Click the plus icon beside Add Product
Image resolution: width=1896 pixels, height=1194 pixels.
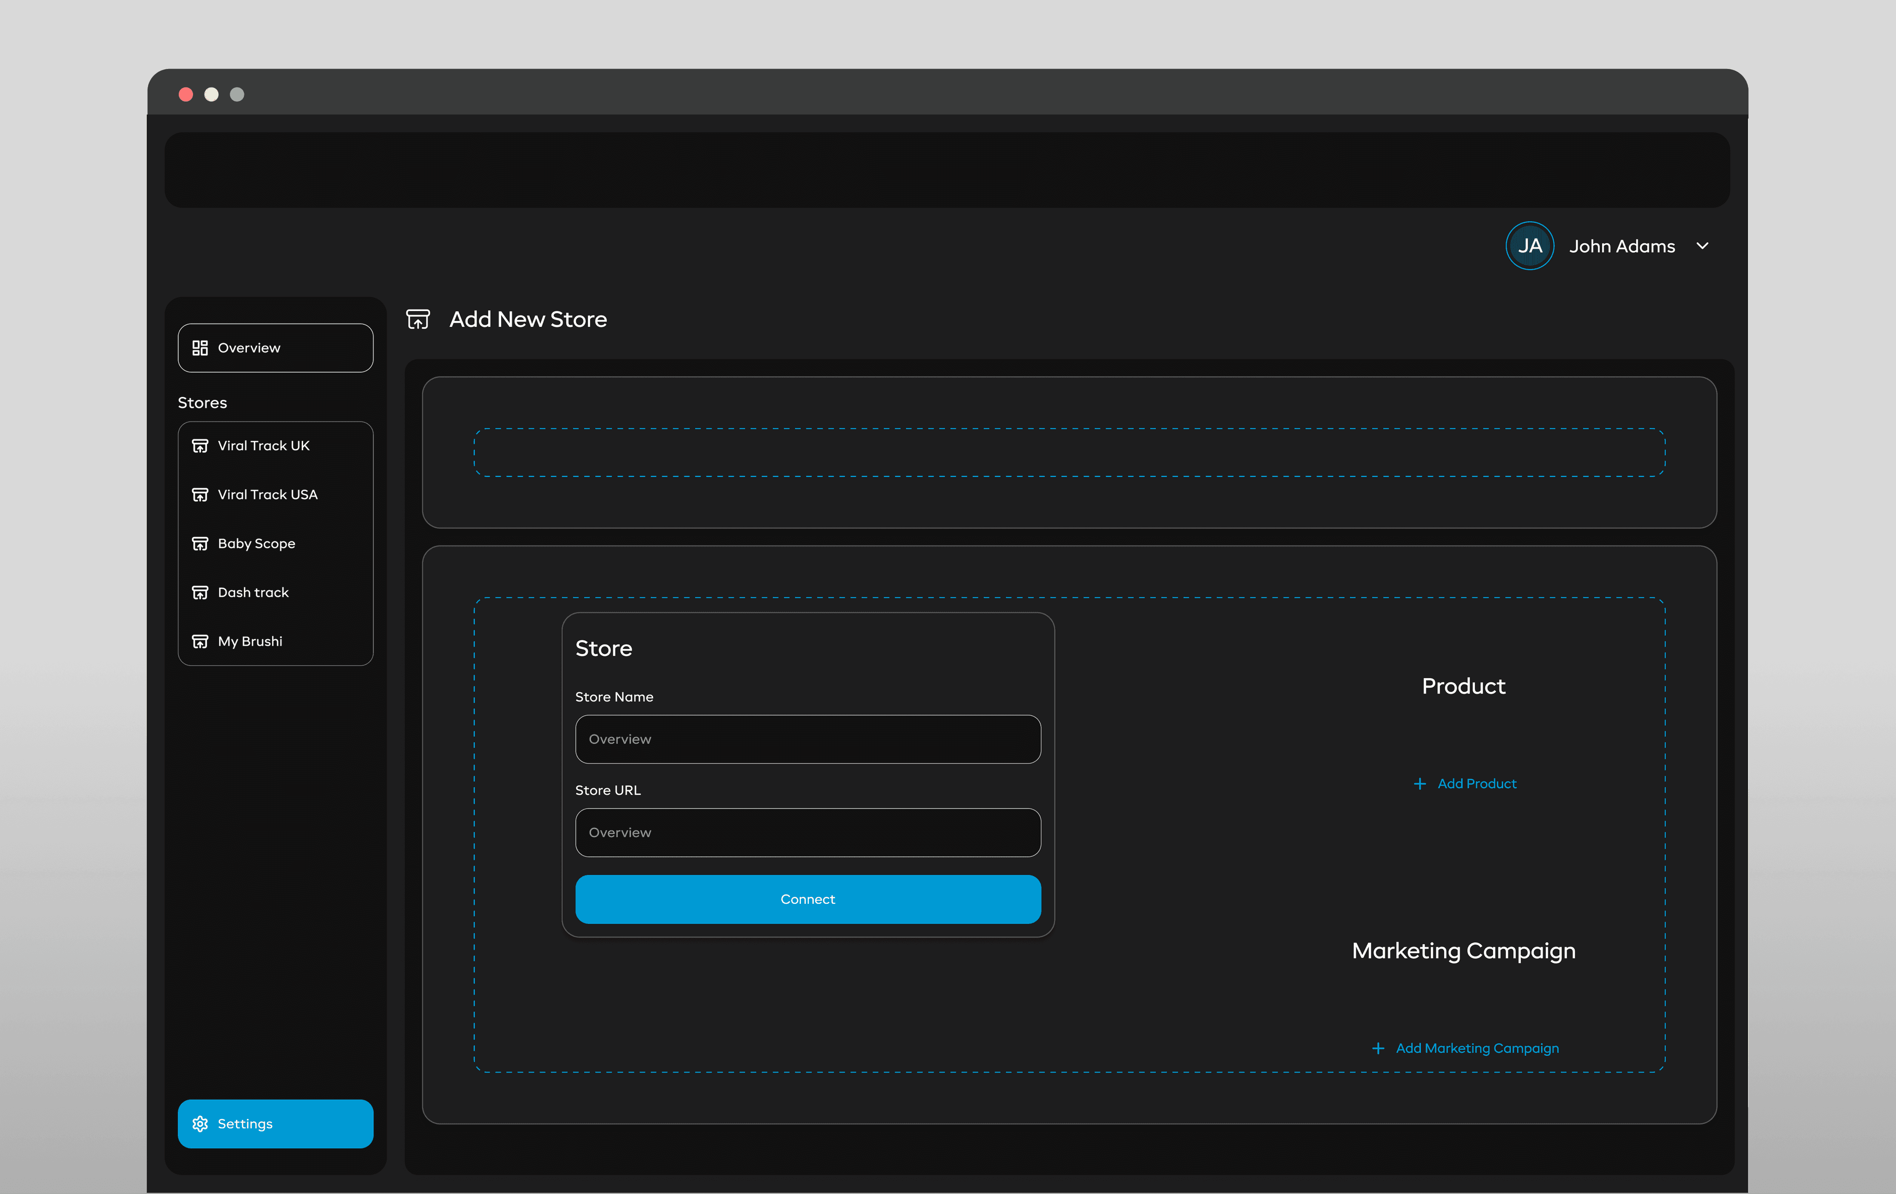[1420, 784]
